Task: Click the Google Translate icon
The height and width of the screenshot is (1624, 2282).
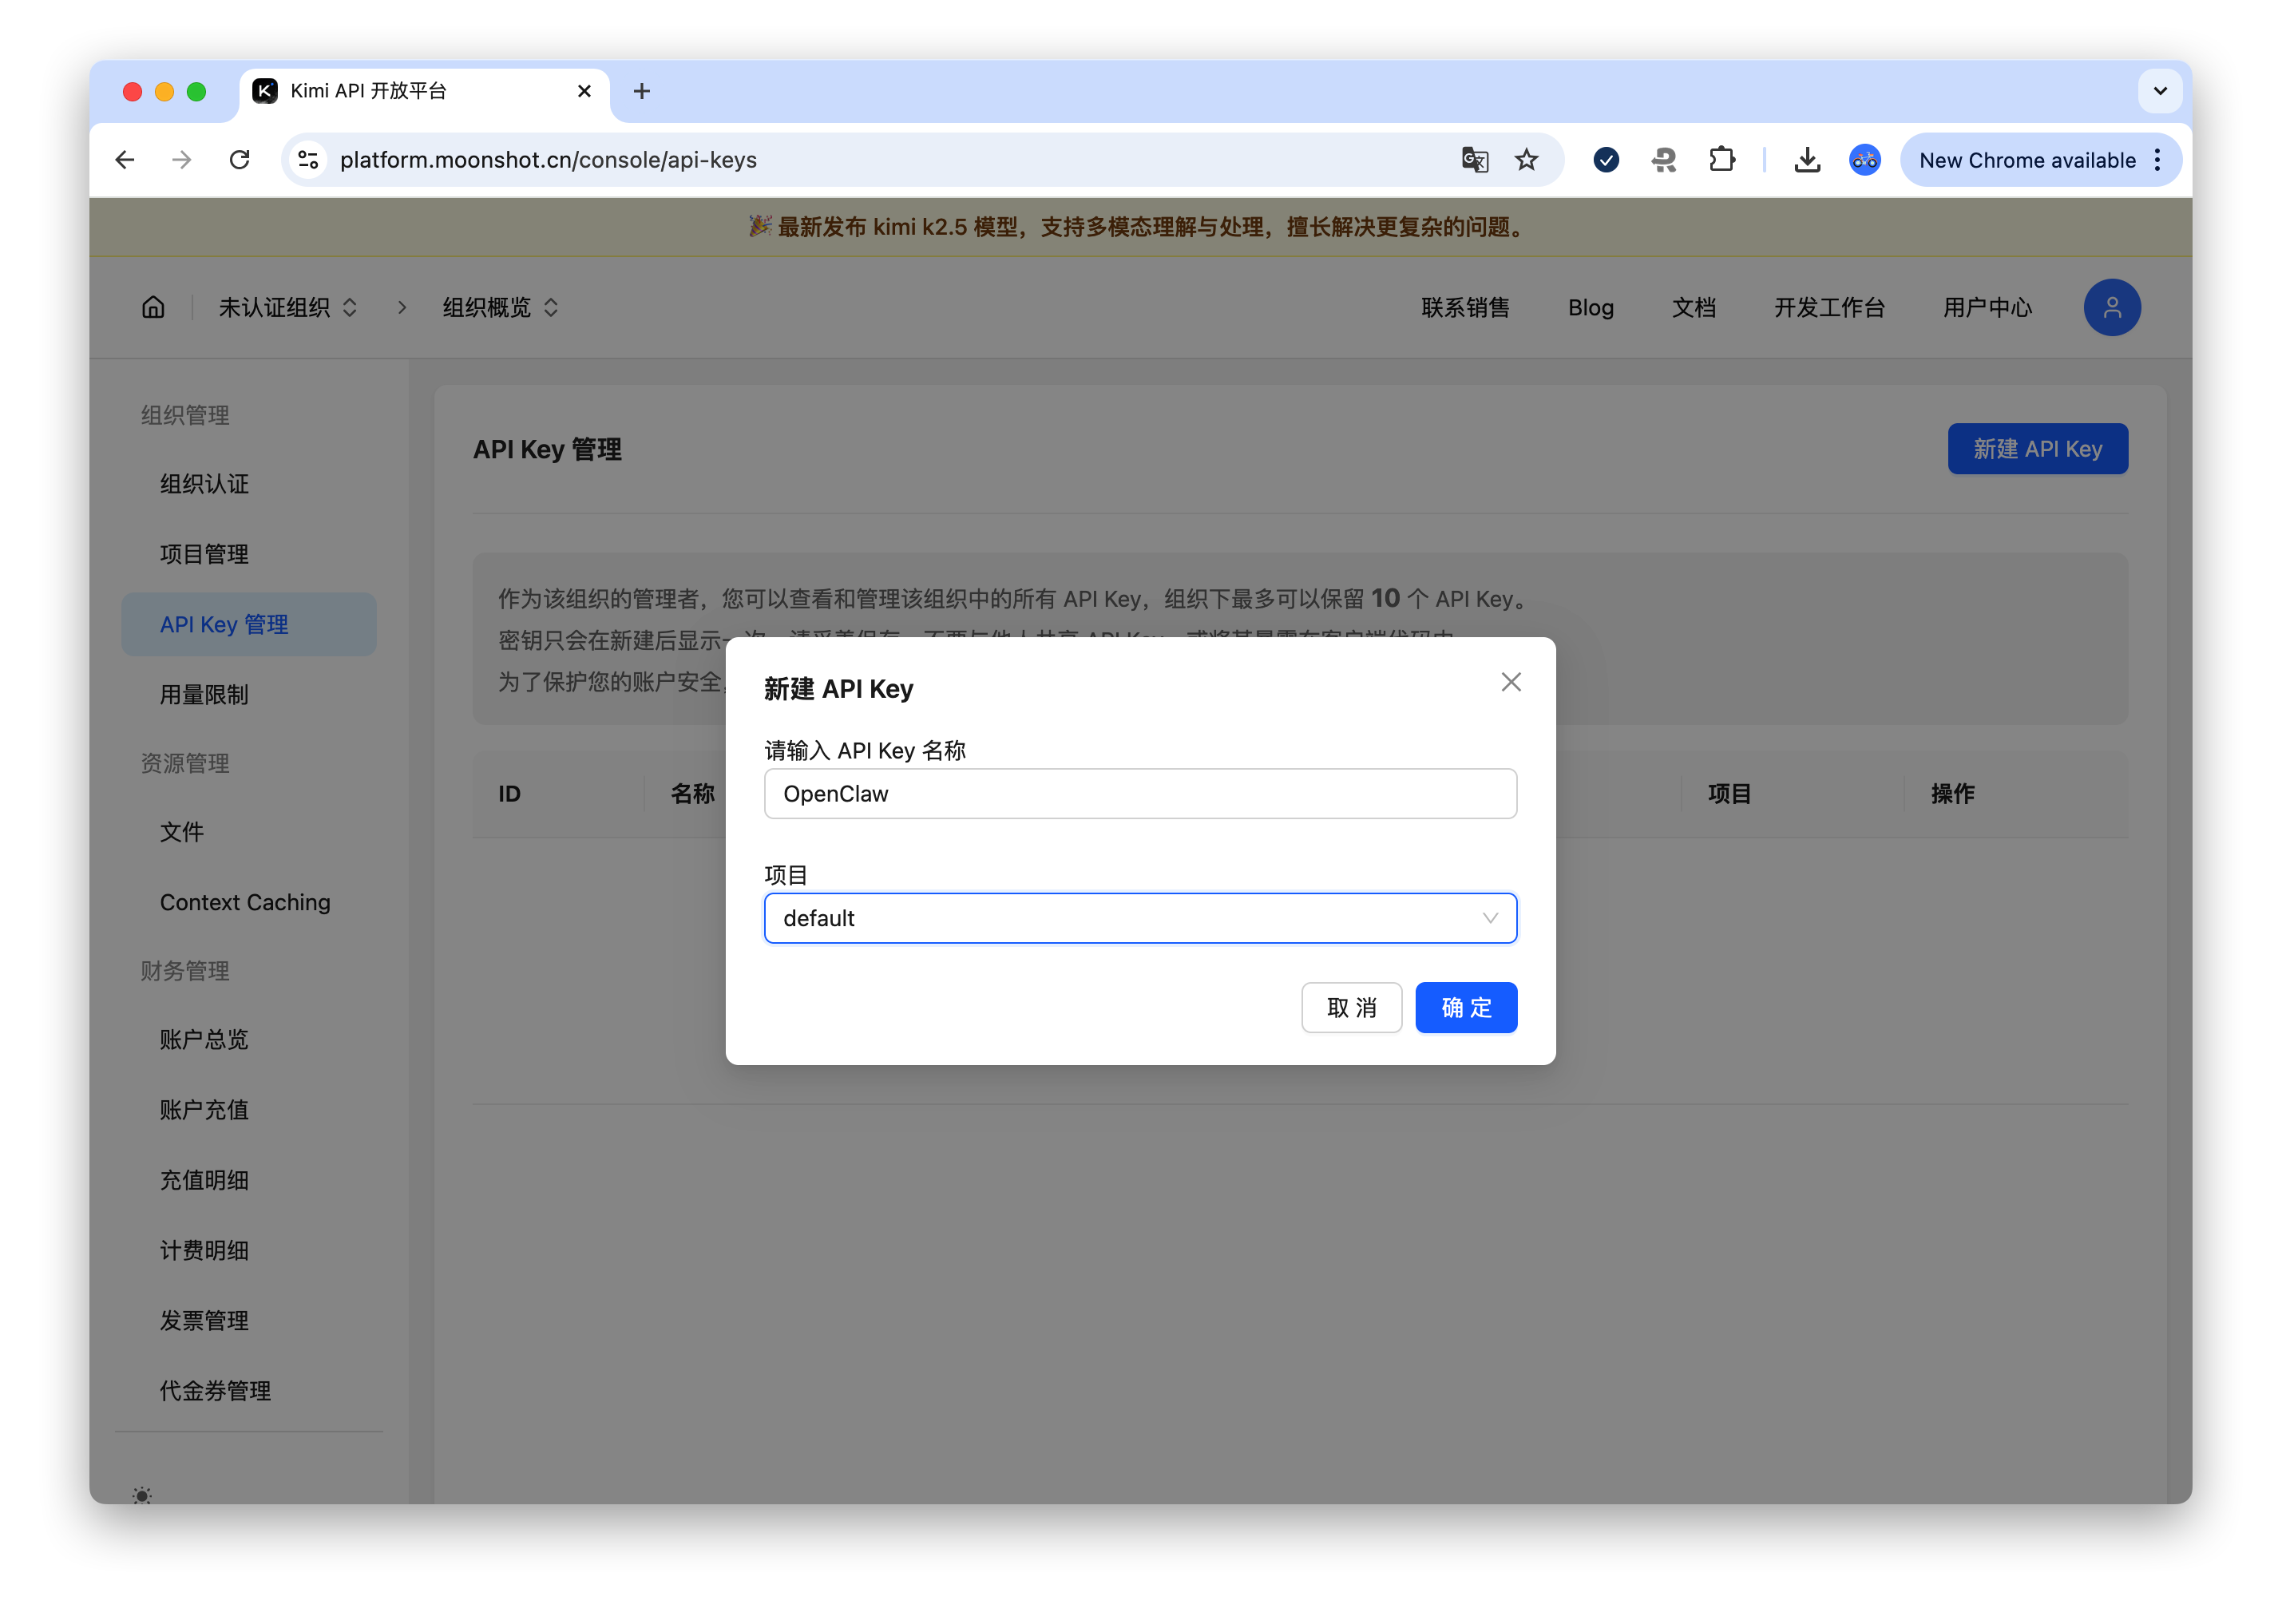Action: click(x=1474, y=160)
